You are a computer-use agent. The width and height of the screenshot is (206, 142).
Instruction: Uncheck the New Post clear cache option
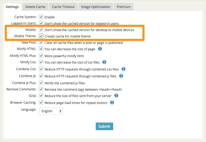pos(41,43)
